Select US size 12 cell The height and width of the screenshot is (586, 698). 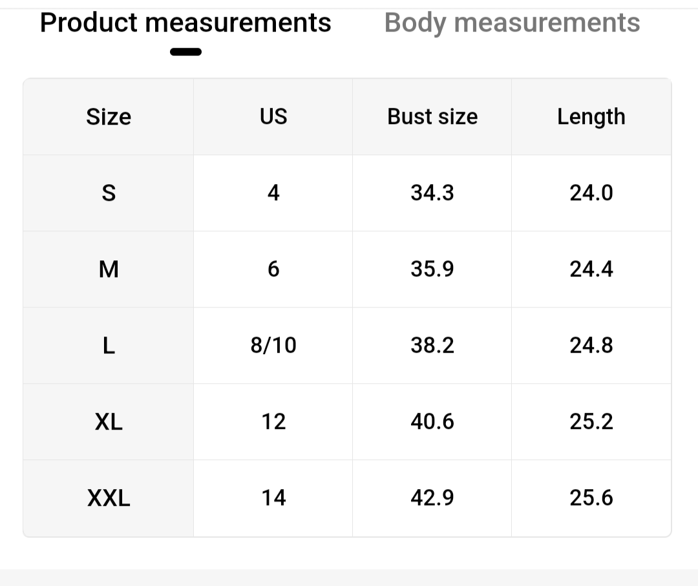click(273, 422)
